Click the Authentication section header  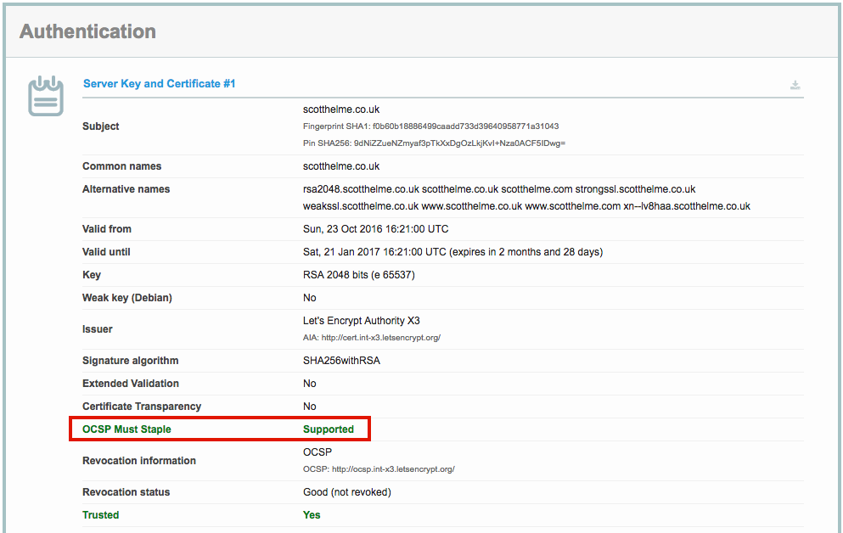point(87,31)
